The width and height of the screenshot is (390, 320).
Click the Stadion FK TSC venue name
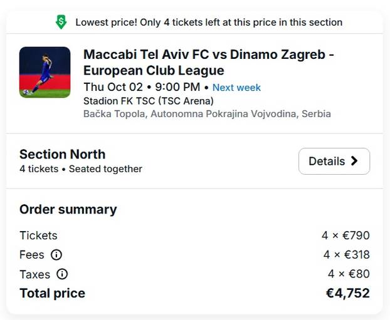(149, 101)
